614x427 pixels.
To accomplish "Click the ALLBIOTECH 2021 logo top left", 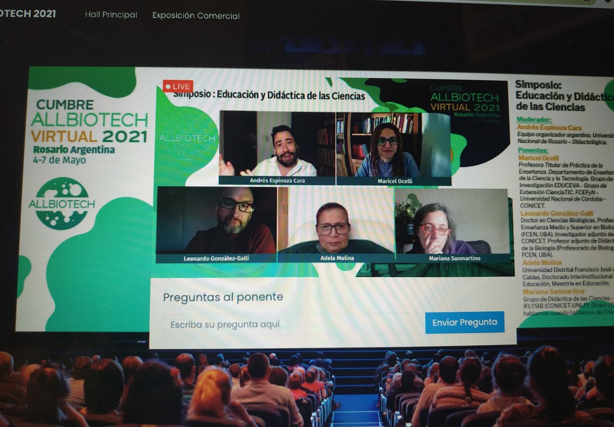I will pos(28,14).
